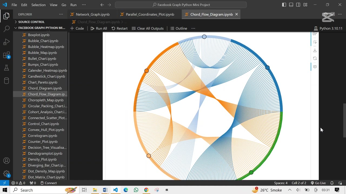346x194 pixels.
Task: Open the notebook Outline
Action: click(x=179, y=28)
